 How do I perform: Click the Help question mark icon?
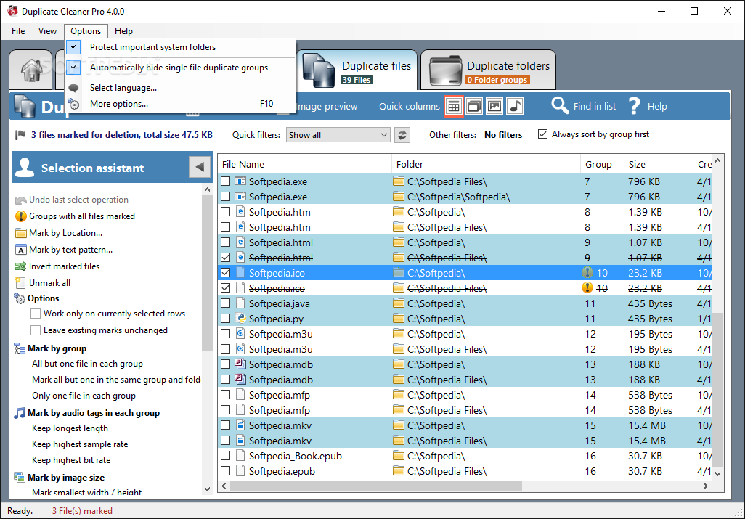pyautogui.click(x=635, y=106)
